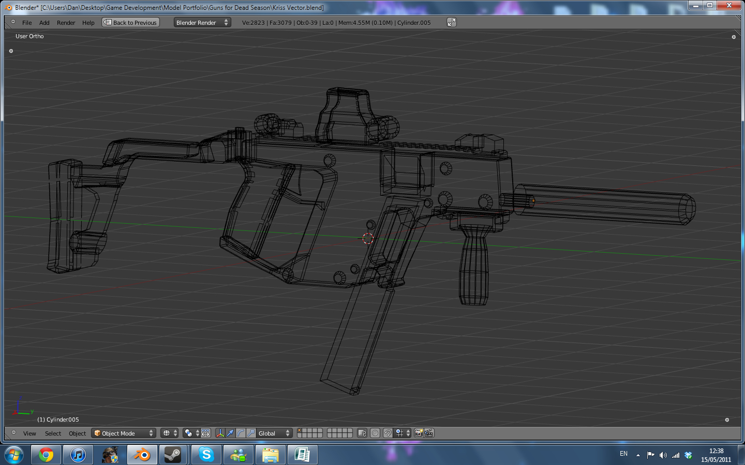Click the Back to Previous button

(x=130, y=22)
